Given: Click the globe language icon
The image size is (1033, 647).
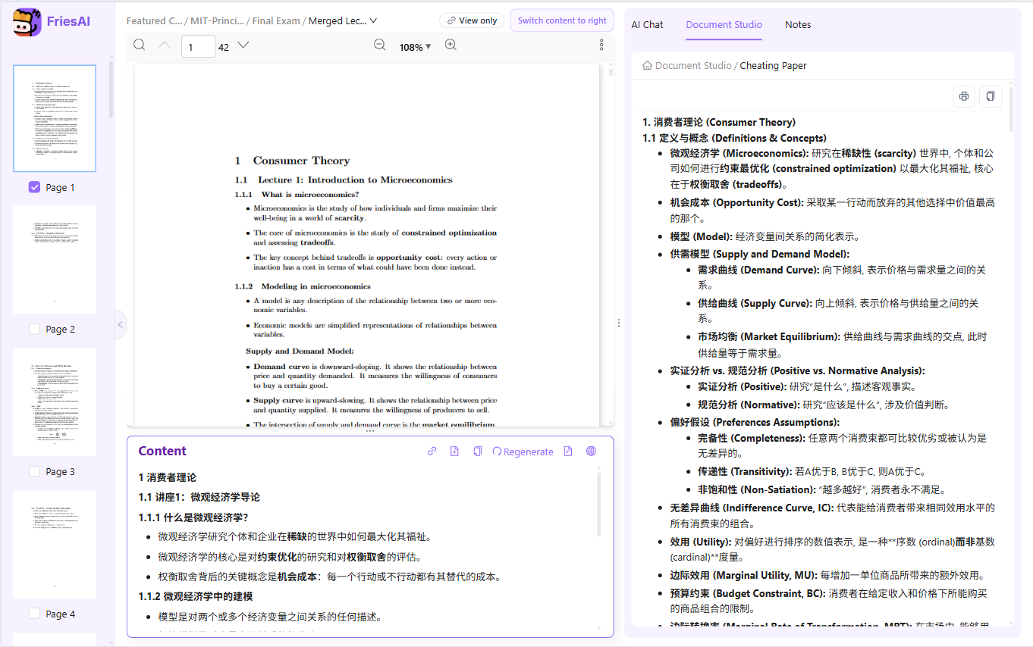Looking at the screenshot, I should [x=591, y=452].
